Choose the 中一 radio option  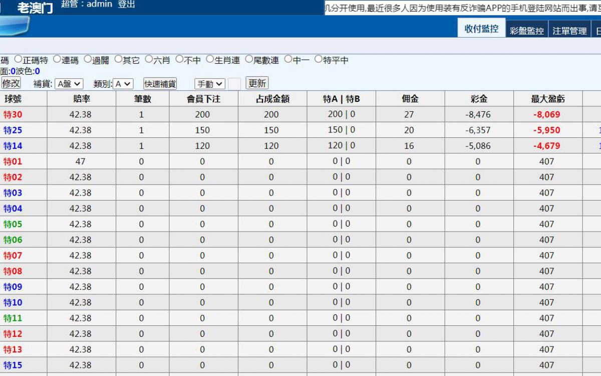click(288, 59)
